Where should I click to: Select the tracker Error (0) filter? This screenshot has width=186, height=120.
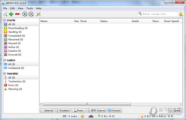pyautogui.click(x=21, y=85)
